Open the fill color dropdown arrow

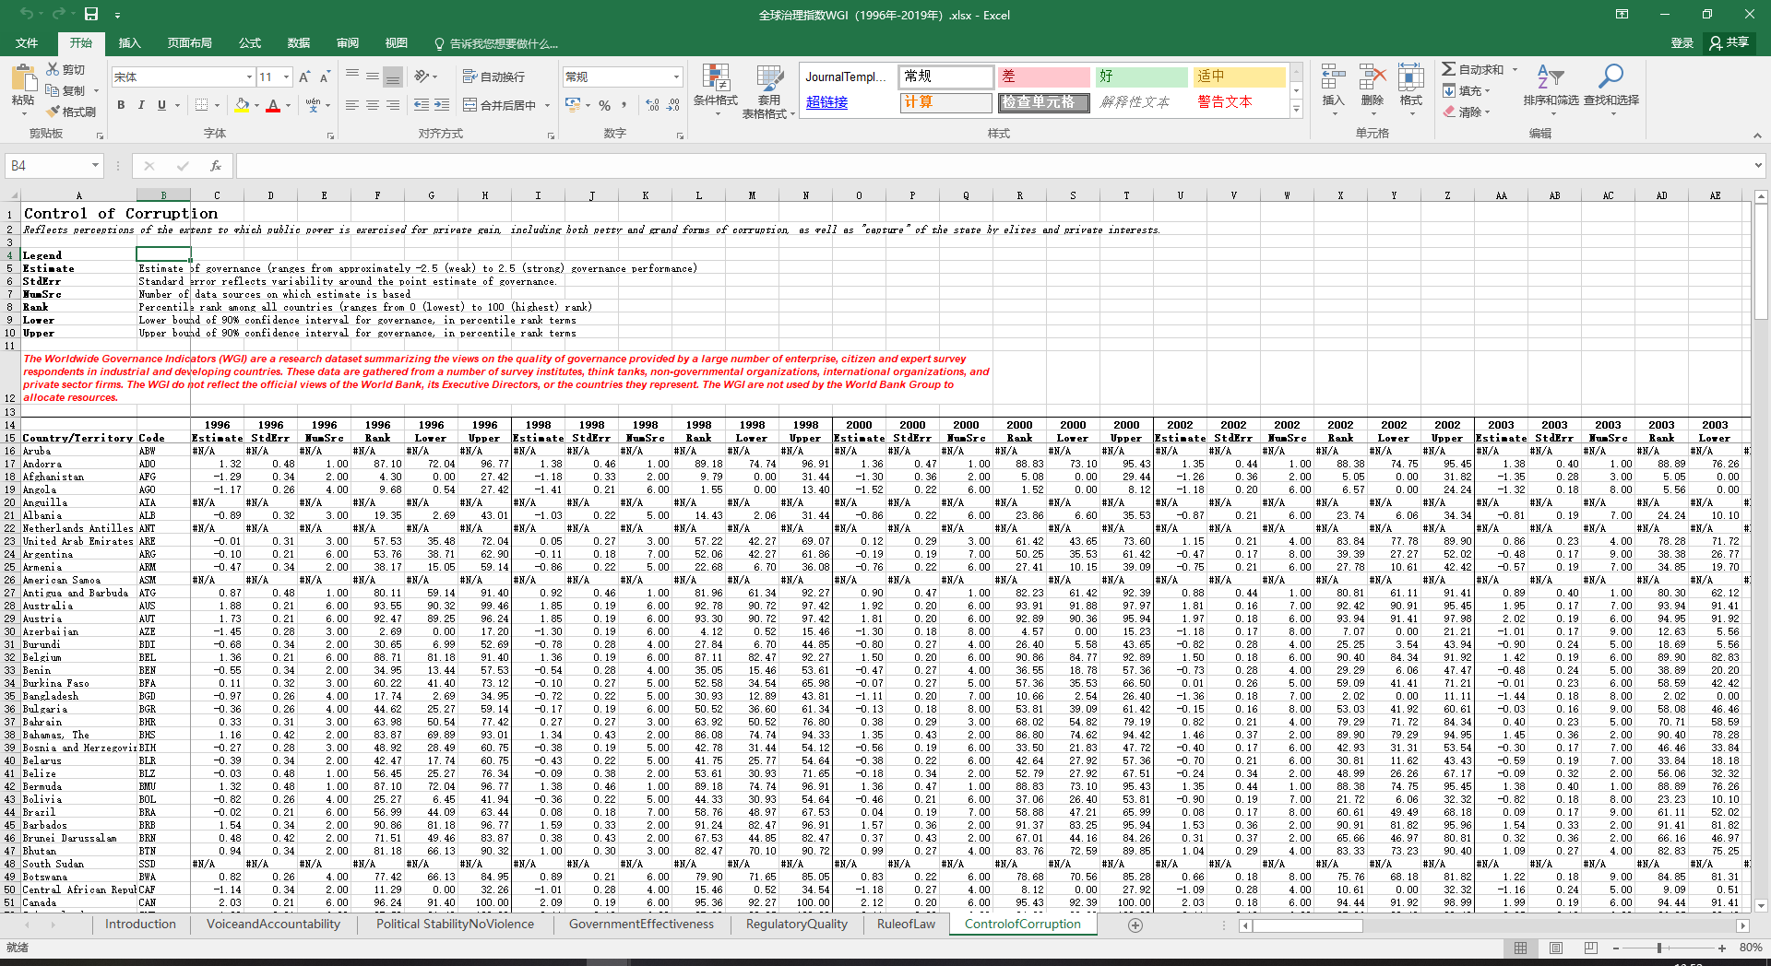click(256, 105)
